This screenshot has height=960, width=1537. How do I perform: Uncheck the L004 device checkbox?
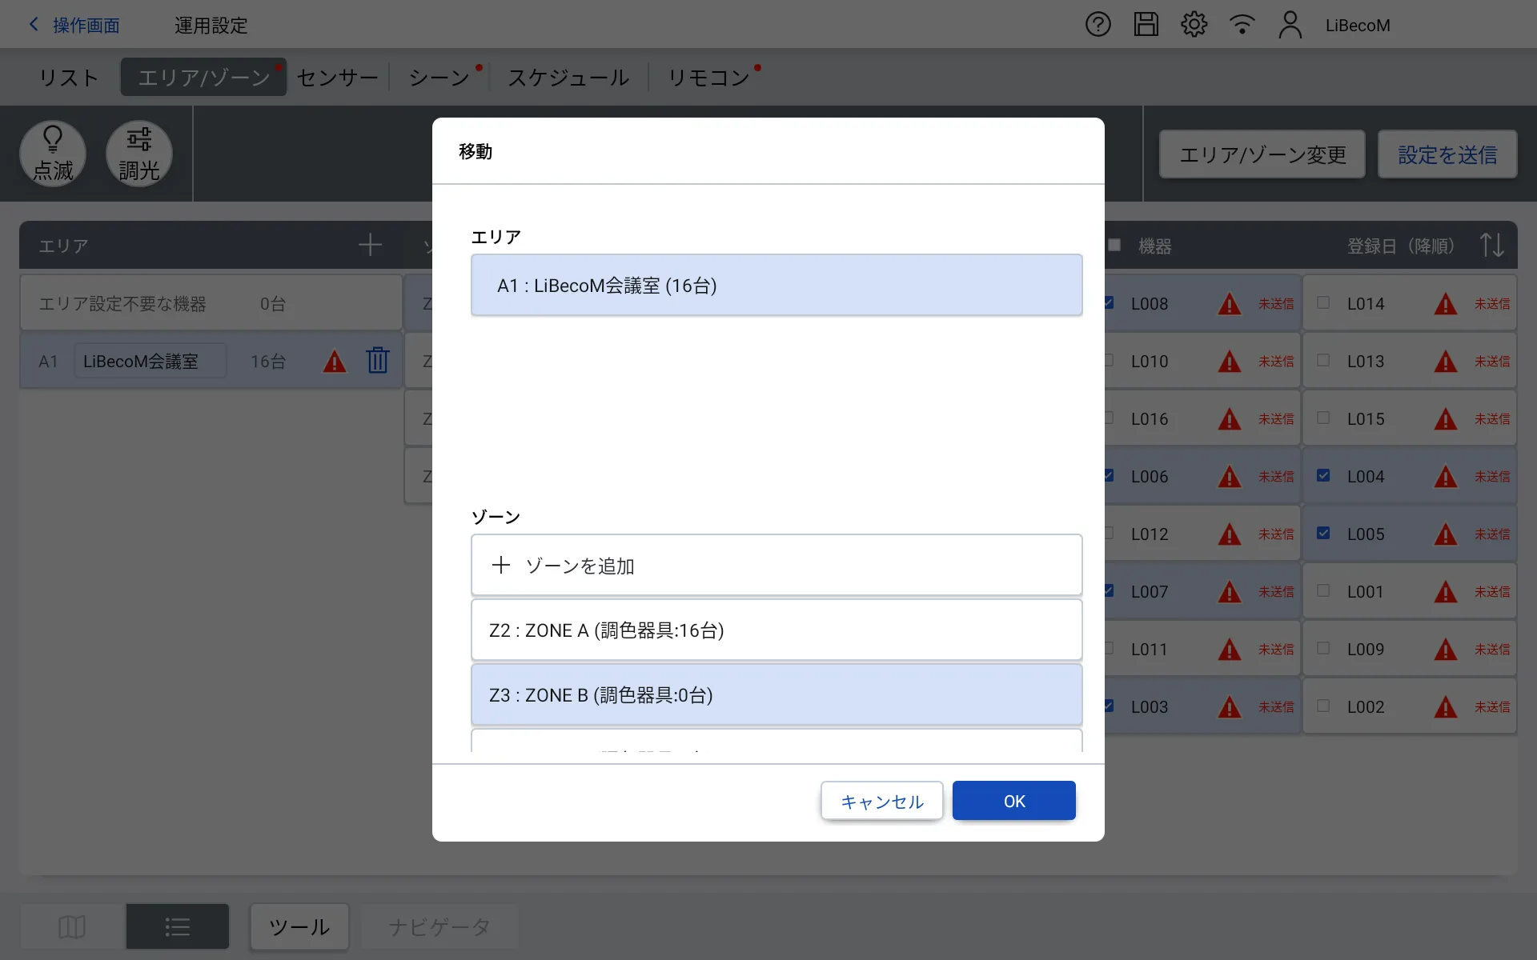click(1323, 475)
